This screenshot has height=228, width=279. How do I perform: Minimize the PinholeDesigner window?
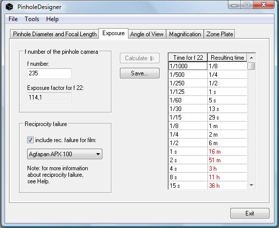[x=234, y=5]
